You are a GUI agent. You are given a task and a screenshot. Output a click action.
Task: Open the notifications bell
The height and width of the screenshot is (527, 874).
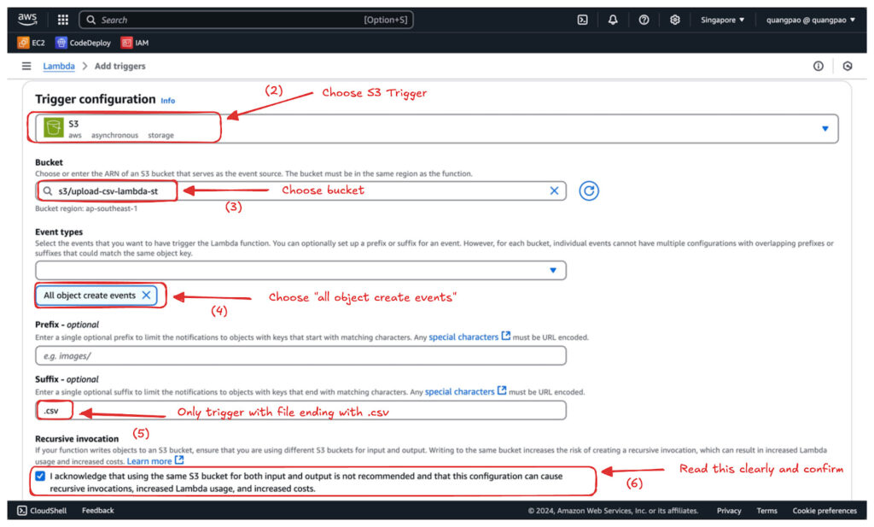click(613, 20)
